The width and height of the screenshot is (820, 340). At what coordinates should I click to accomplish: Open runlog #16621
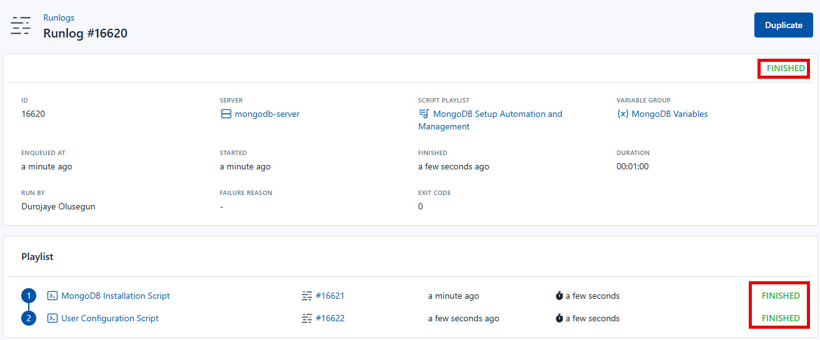[x=330, y=296]
